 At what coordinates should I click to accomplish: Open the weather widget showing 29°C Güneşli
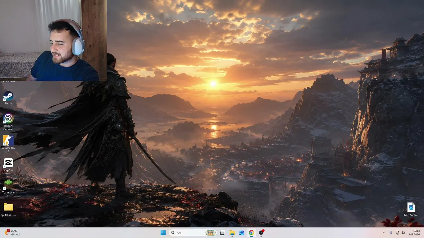tap(12, 233)
